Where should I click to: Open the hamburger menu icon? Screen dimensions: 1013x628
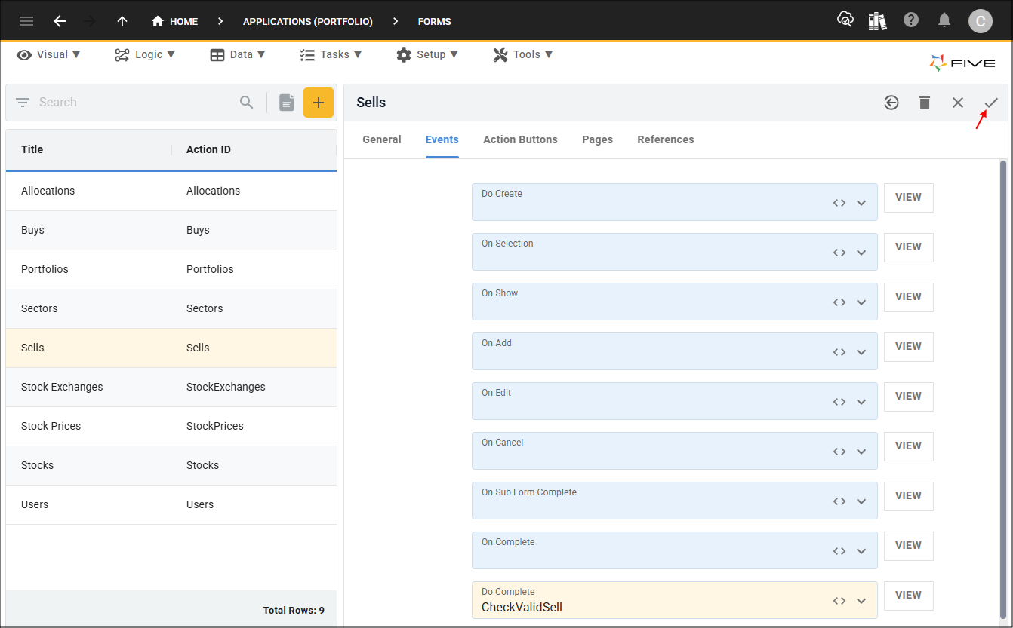[x=26, y=21]
